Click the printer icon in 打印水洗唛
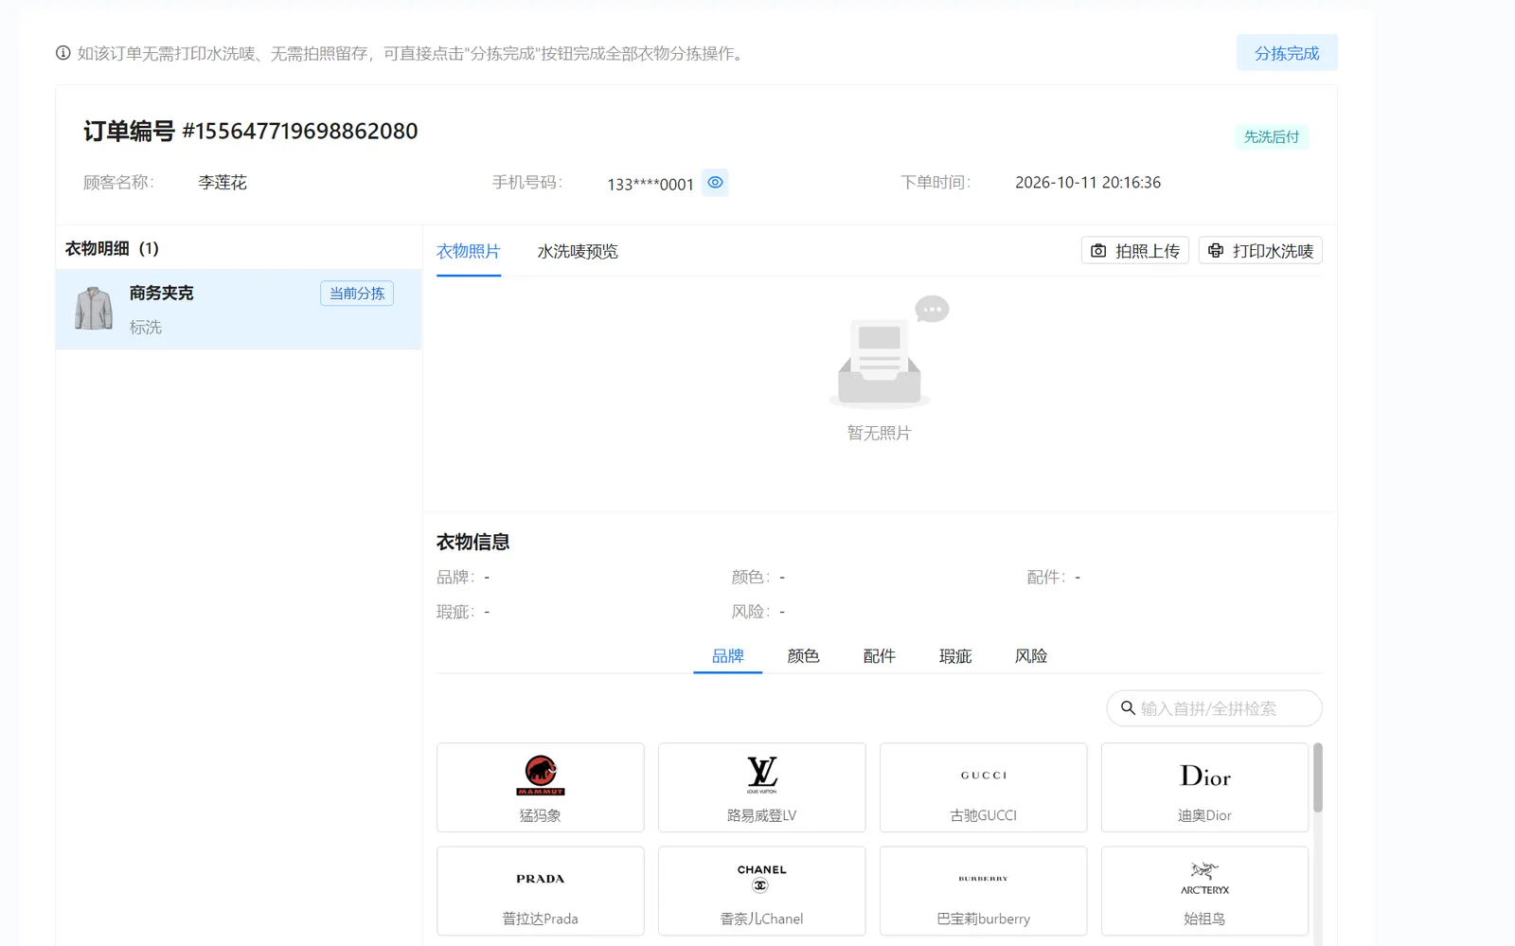The width and height of the screenshot is (1515, 946). (x=1216, y=250)
